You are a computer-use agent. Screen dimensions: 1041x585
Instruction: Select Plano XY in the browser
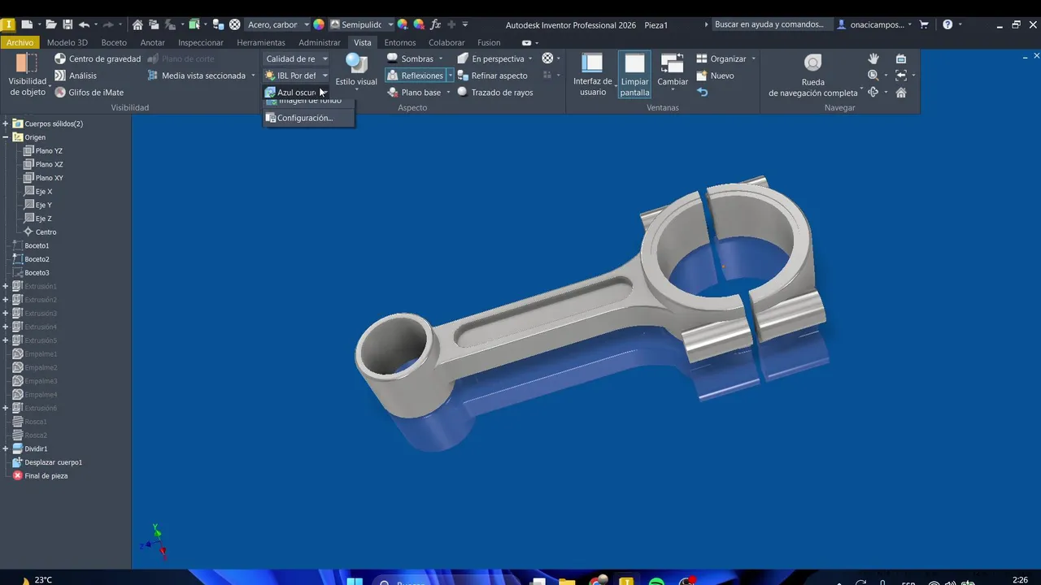pos(49,178)
